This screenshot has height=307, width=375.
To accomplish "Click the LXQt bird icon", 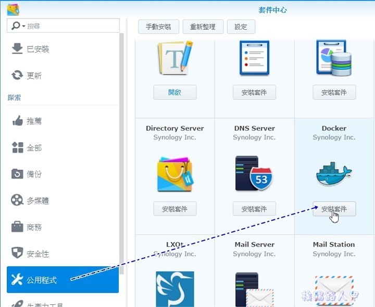I will coord(175,289).
